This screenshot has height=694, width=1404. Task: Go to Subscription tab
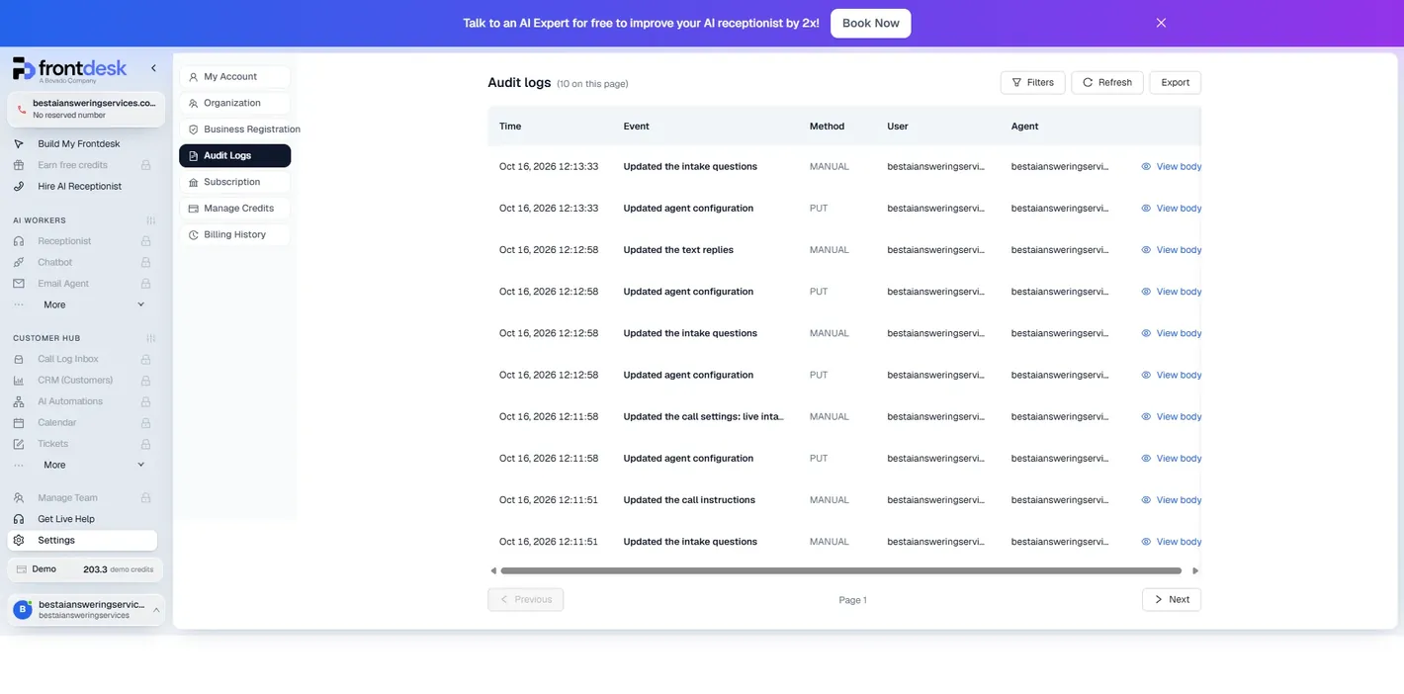coord(234,182)
